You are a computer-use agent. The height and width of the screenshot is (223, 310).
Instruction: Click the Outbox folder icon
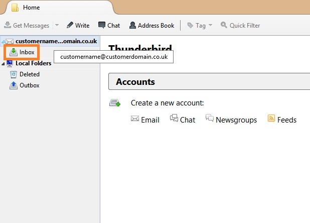[14, 85]
